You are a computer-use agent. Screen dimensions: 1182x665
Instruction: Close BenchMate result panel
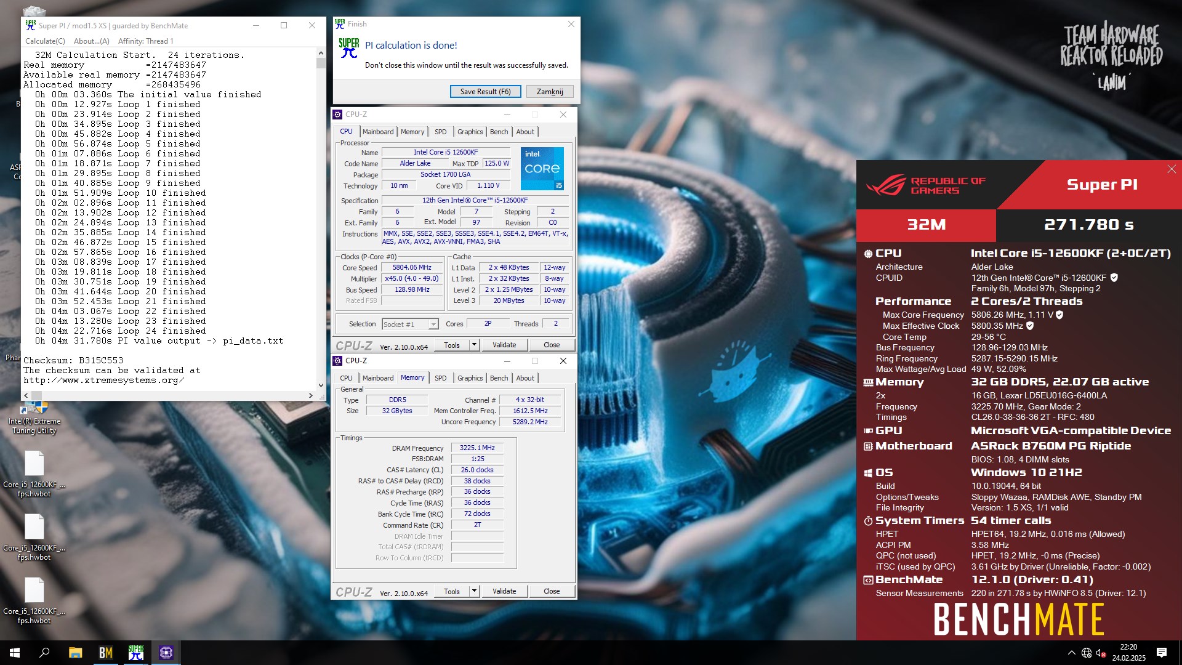click(x=1172, y=169)
